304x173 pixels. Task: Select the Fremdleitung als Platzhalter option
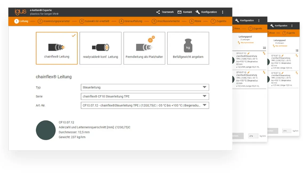point(144,48)
